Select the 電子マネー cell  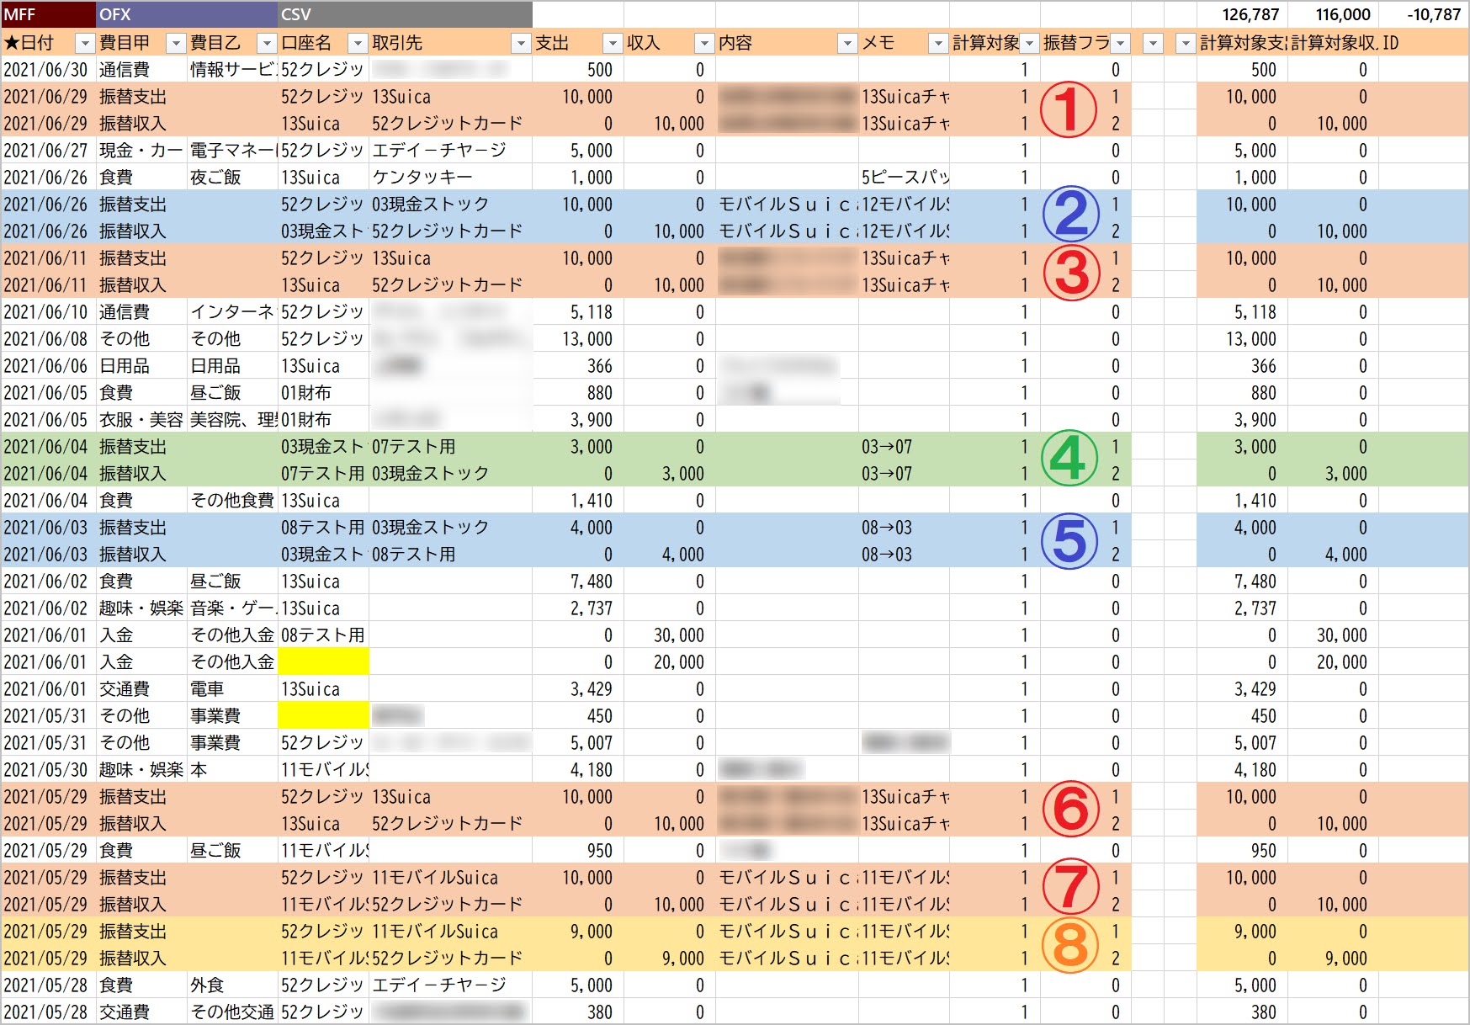[232, 151]
